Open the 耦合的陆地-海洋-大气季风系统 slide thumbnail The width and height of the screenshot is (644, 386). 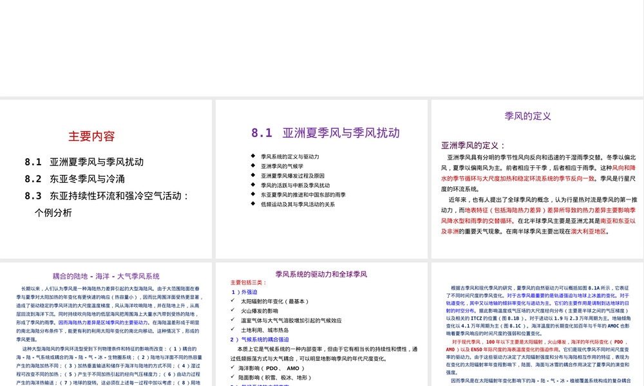click(x=106, y=324)
